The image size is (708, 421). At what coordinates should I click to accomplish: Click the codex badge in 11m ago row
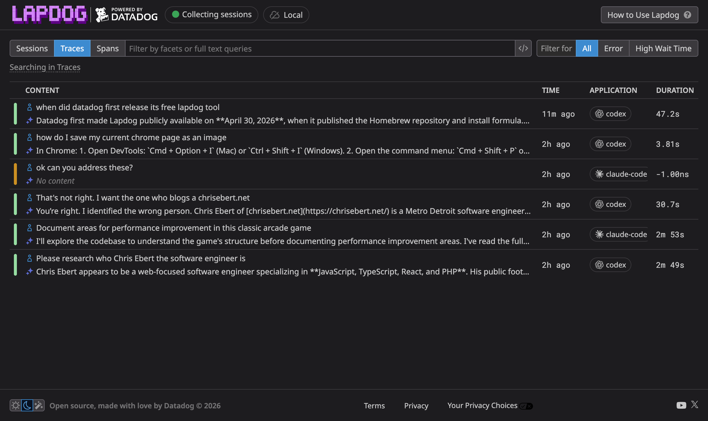click(610, 114)
